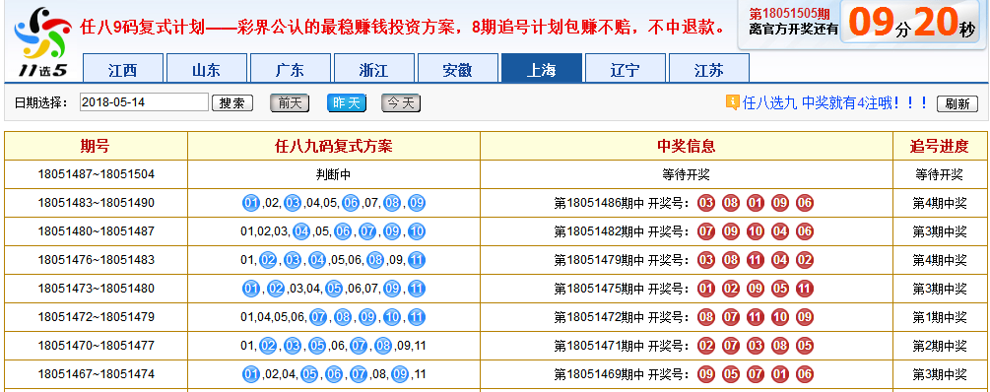Select period range 18051470~18051477

pyautogui.click(x=96, y=346)
